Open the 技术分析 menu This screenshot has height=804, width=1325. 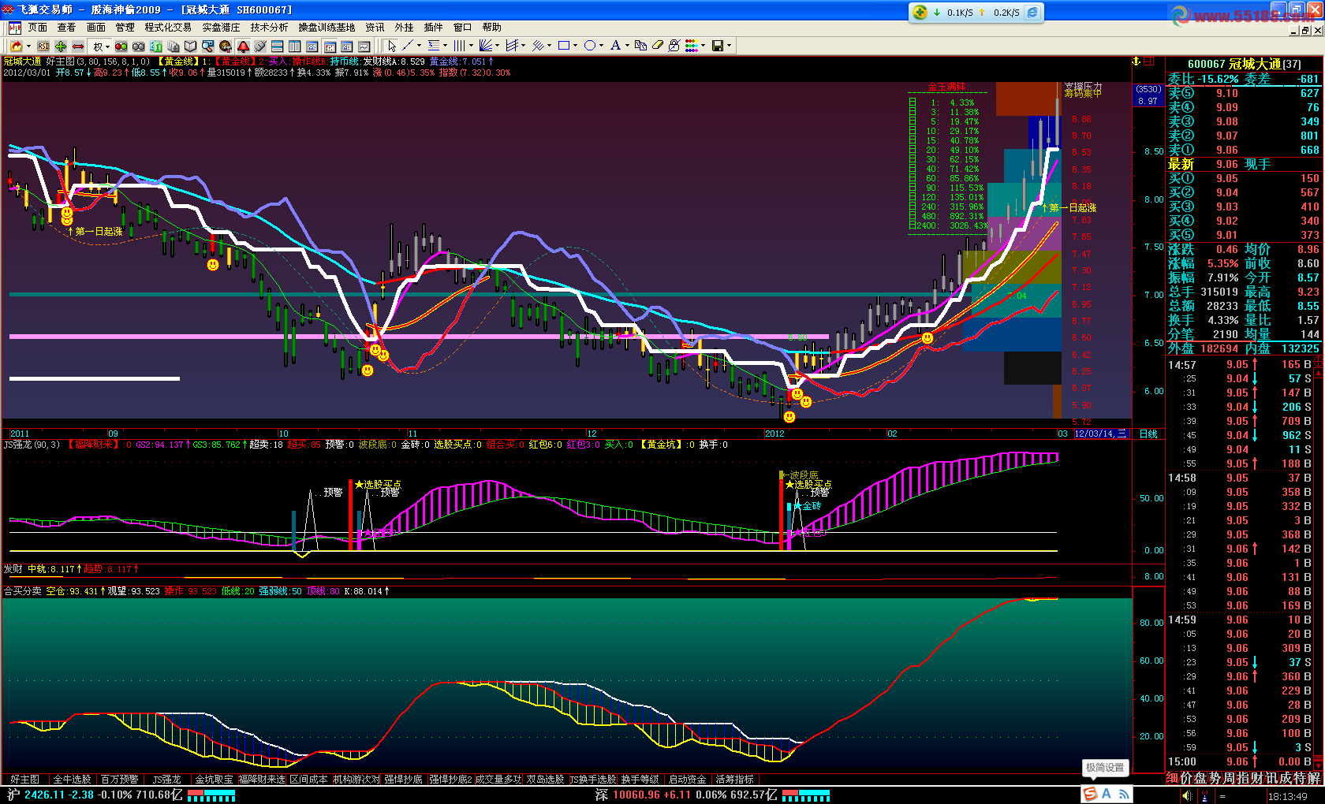[x=269, y=27]
